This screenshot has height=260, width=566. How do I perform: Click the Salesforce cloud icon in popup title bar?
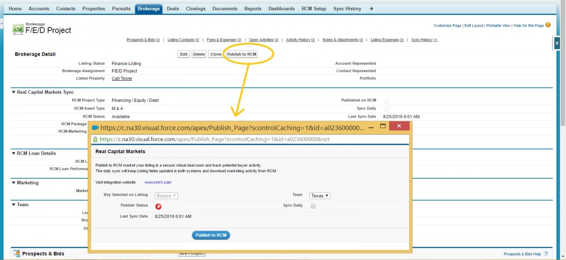95,127
